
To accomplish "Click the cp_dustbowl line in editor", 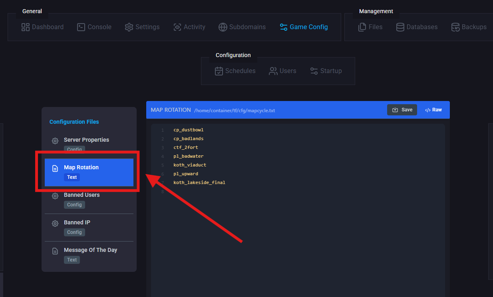I will click(x=189, y=130).
